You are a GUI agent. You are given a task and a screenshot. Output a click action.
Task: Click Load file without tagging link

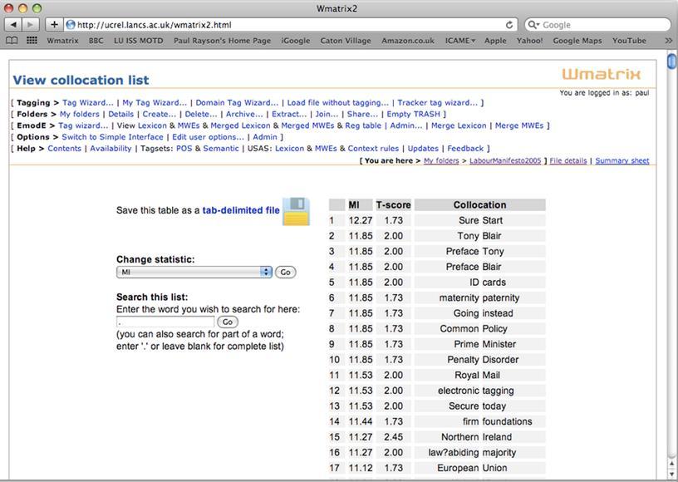[337, 102]
